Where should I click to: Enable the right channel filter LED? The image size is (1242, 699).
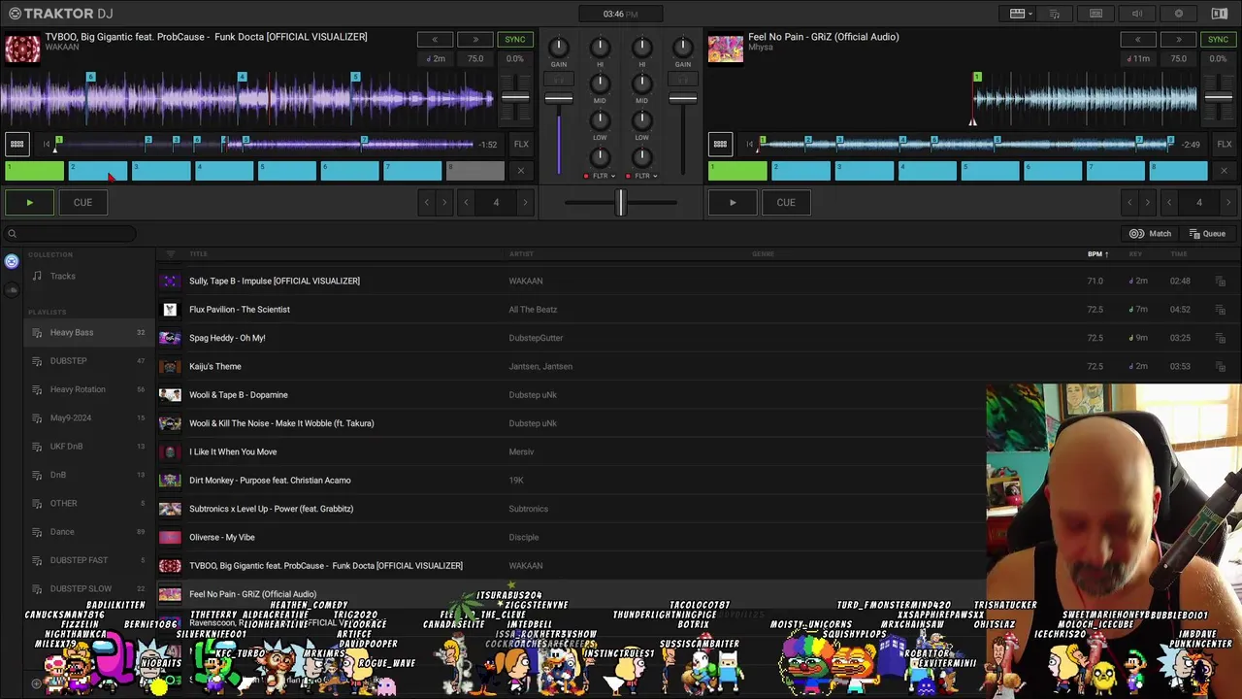tap(628, 176)
